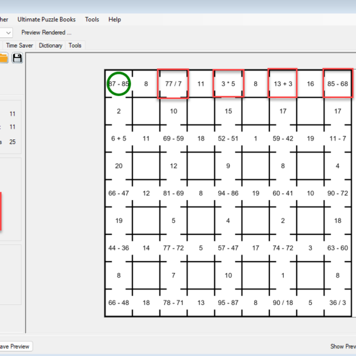Click the 6 + 5 puzzle cell
This screenshot has width=356, height=356.
coord(119,138)
